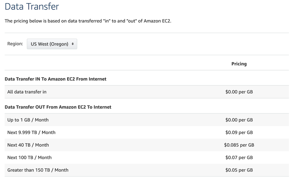Expand the US West (Oregon) region selector

click(52, 44)
